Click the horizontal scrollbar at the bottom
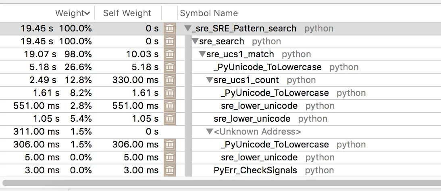Image resolution: width=441 pixels, height=191 pixels. click(218, 183)
